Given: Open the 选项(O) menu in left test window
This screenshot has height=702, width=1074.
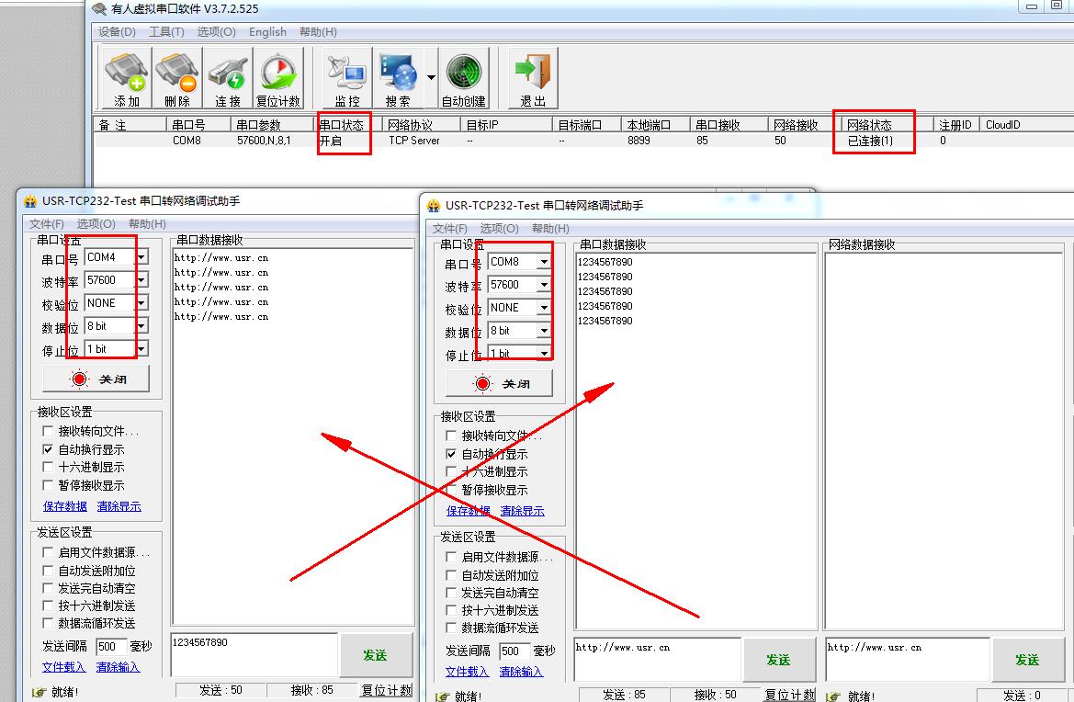Looking at the screenshot, I should (96, 224).
